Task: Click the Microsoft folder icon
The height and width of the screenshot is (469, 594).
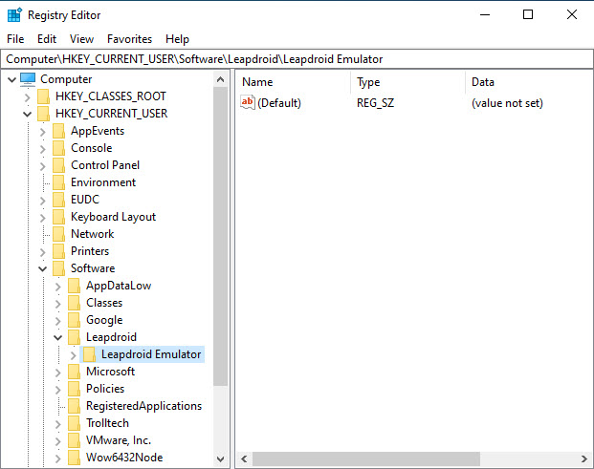Action: [x=74, y=372]
